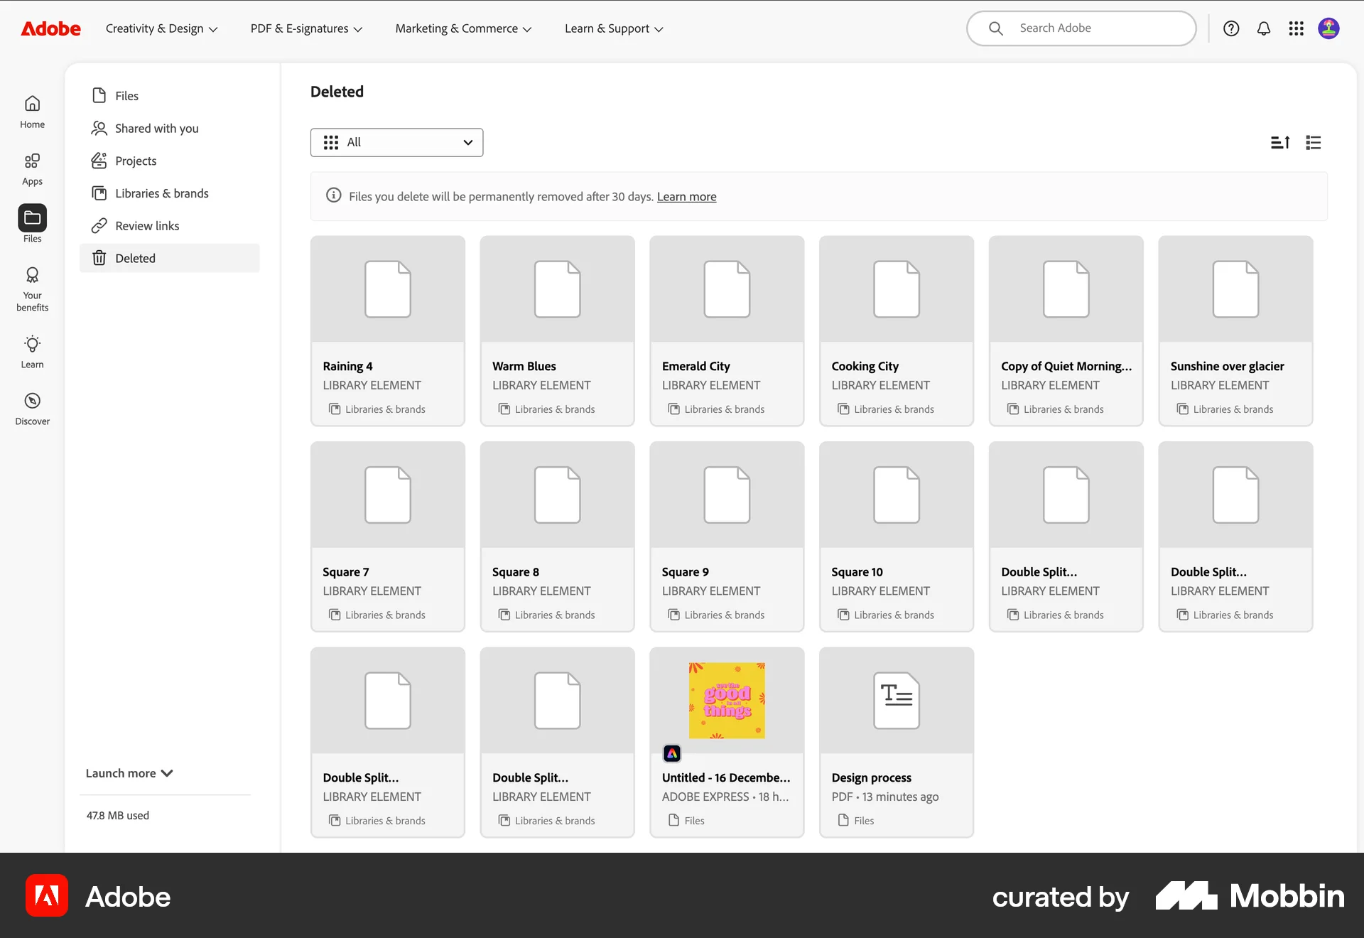Open the Marketing & Commerce menu
Screen dimensions: 1364x938
462,28
